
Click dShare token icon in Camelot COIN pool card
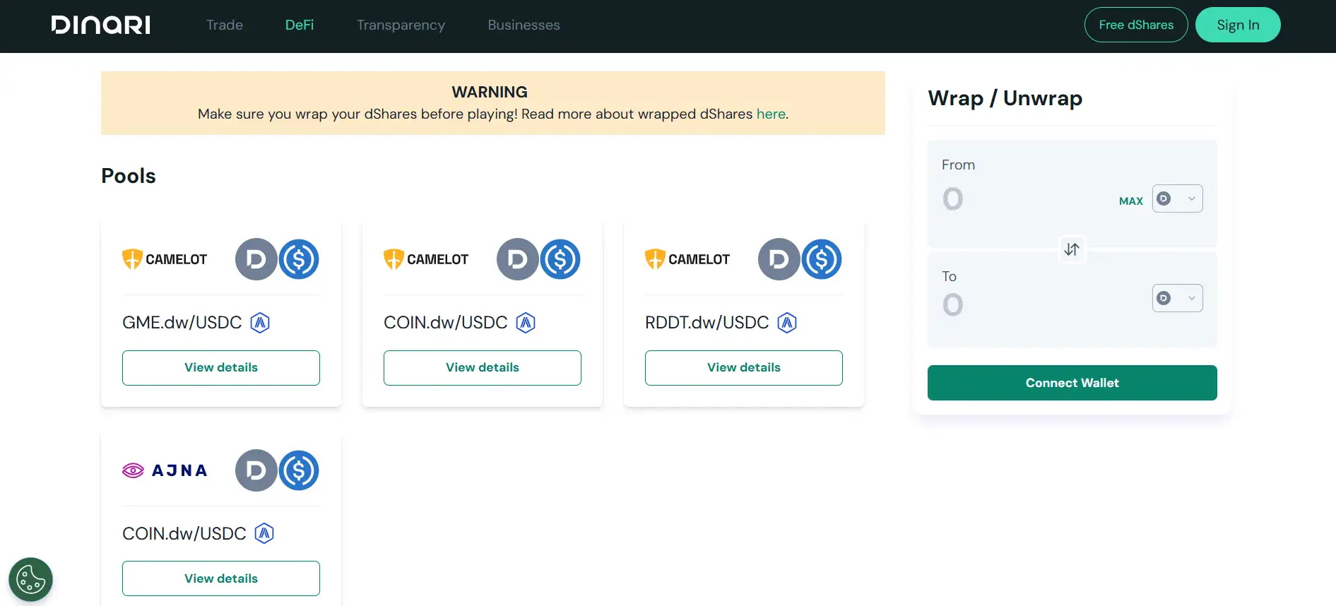[517, 259]
